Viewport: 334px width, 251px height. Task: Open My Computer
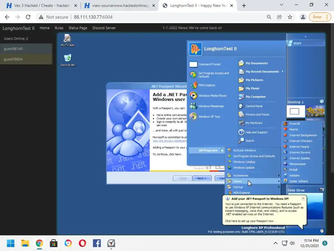pos(252,97)
